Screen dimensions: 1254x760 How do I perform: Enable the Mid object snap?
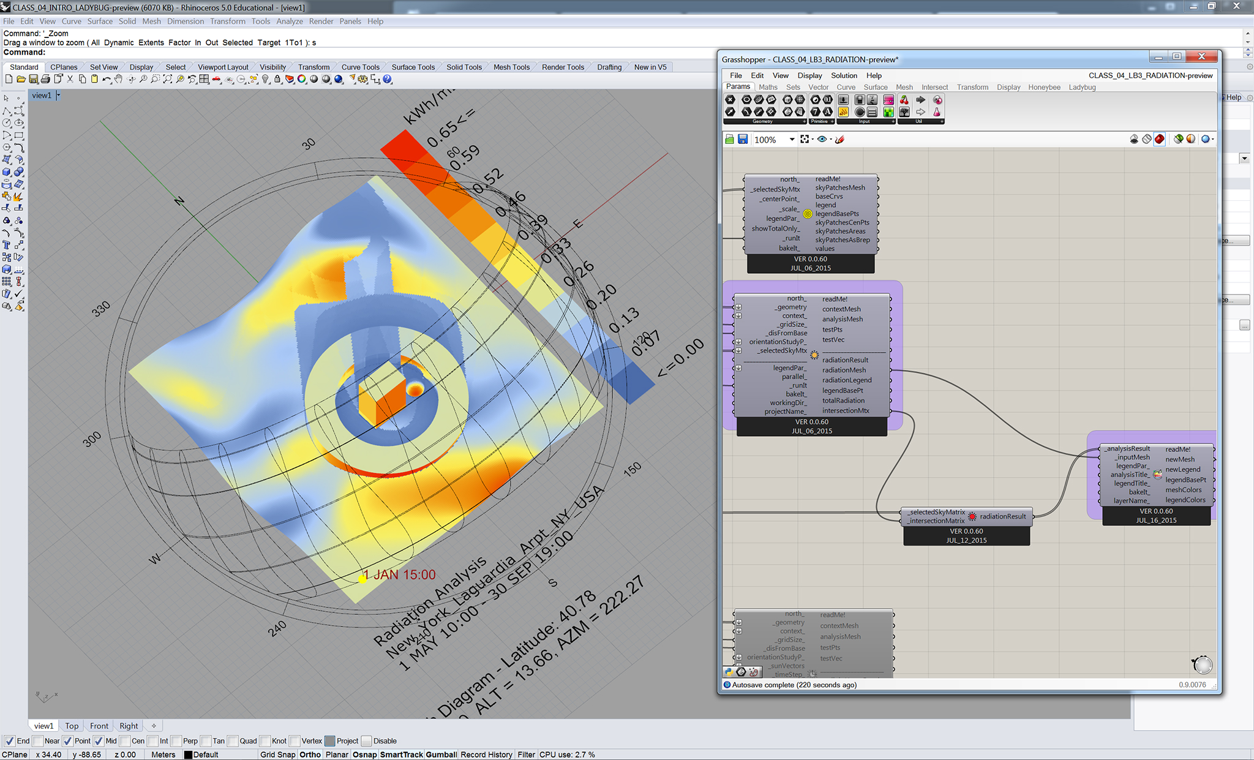click(99, 741)
